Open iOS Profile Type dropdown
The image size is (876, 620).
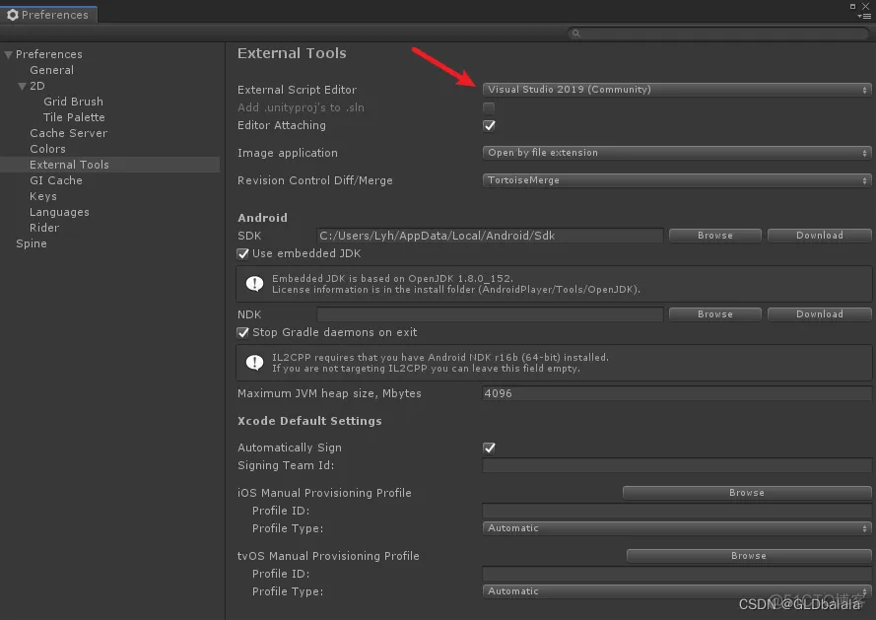(677, 527)
